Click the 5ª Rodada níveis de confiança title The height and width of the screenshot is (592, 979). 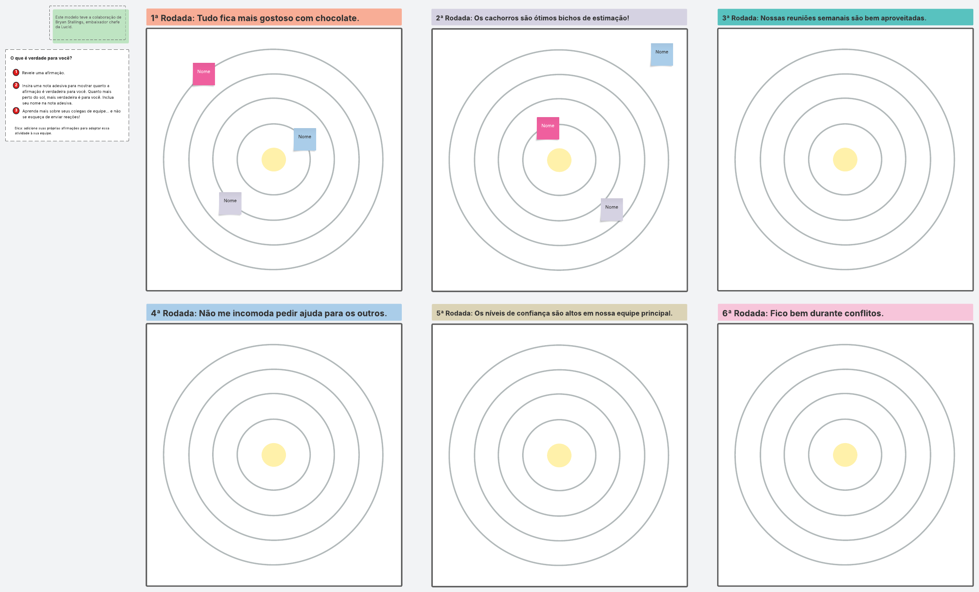coord(559,313)
